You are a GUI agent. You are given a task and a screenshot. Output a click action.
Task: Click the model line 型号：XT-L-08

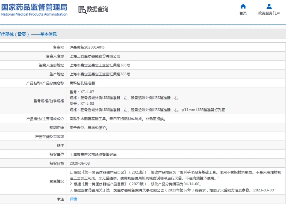coord(82,104)
